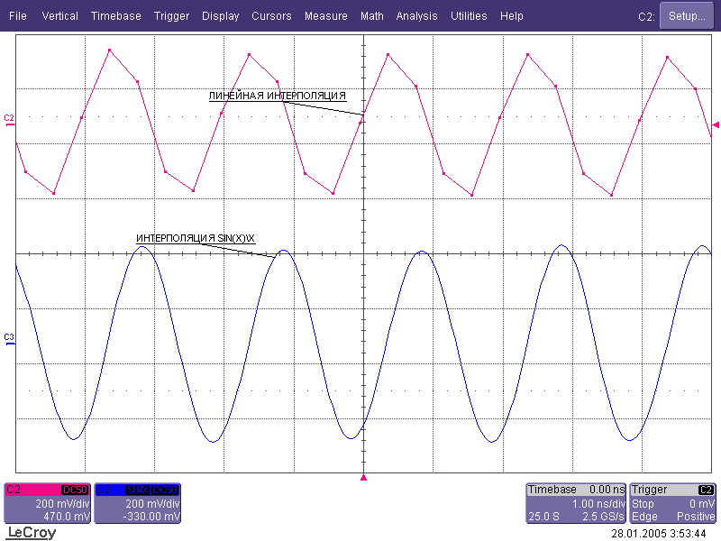The width and height of the screenshot is (721, 541).
Task: Select the trigger delay marker below the grid
Action: coord(363,476)
